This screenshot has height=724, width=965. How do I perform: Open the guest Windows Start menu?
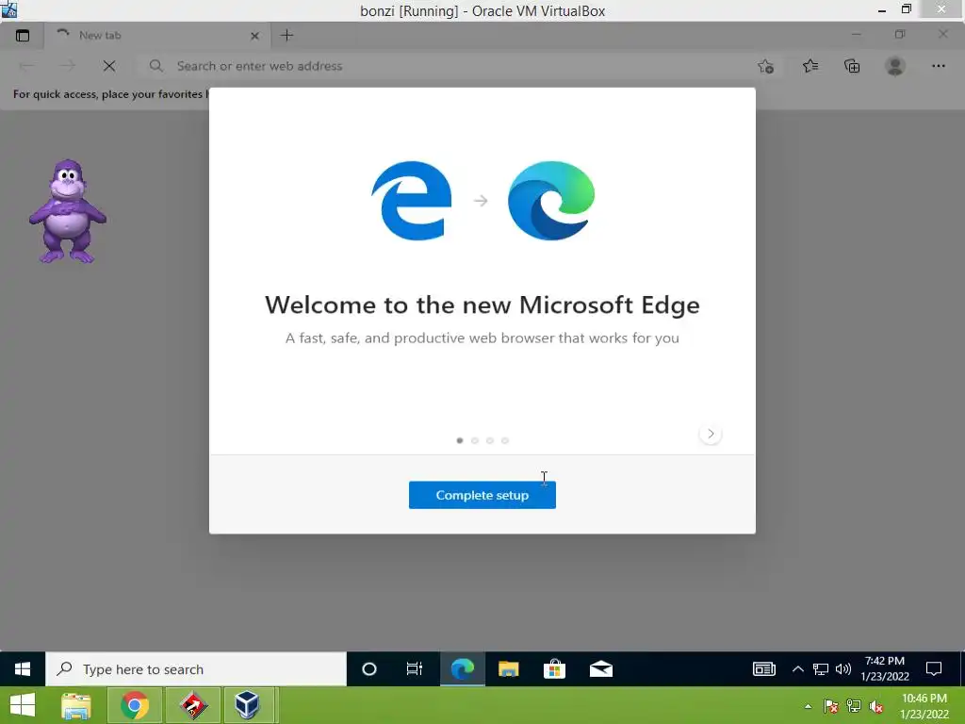[x=23, y=669]
